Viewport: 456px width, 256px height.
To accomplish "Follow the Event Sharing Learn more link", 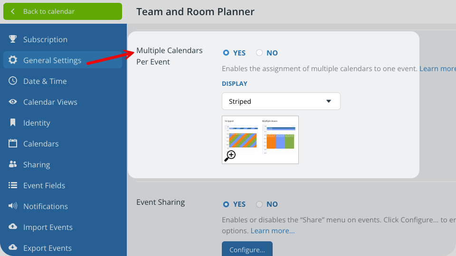I will [x=272, y=231].
